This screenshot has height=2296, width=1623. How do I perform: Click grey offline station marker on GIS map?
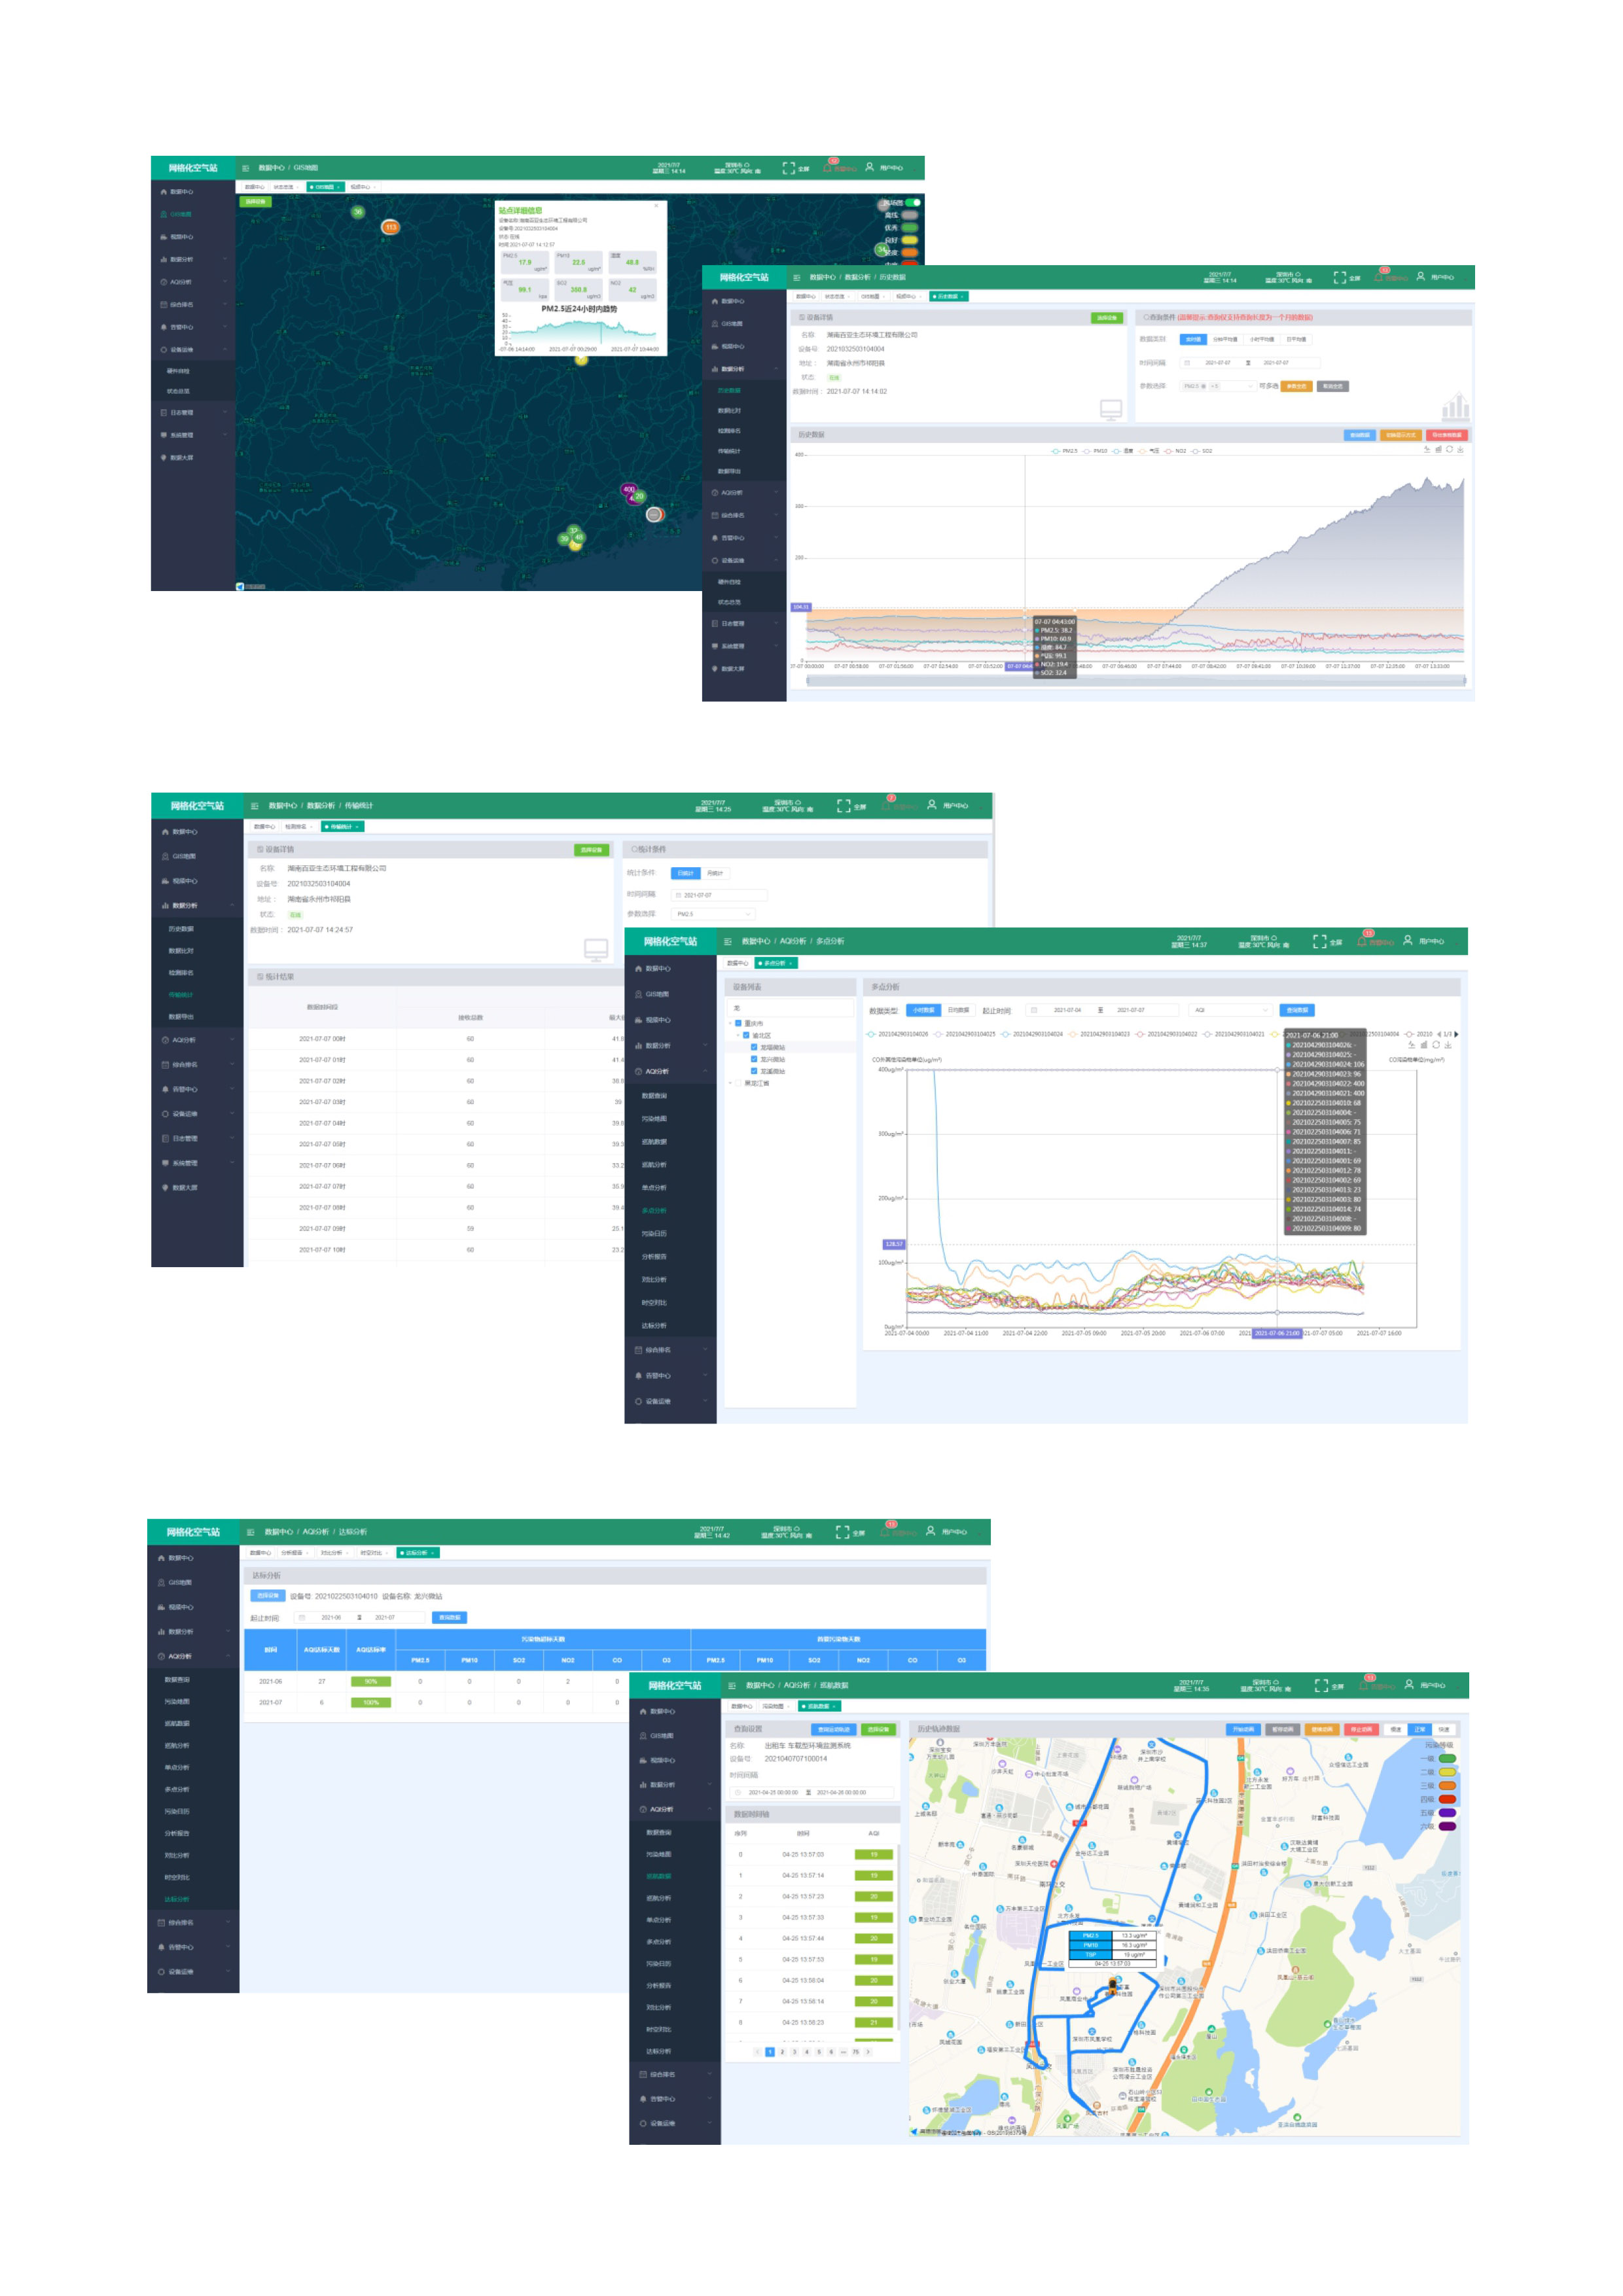point(653,514)
